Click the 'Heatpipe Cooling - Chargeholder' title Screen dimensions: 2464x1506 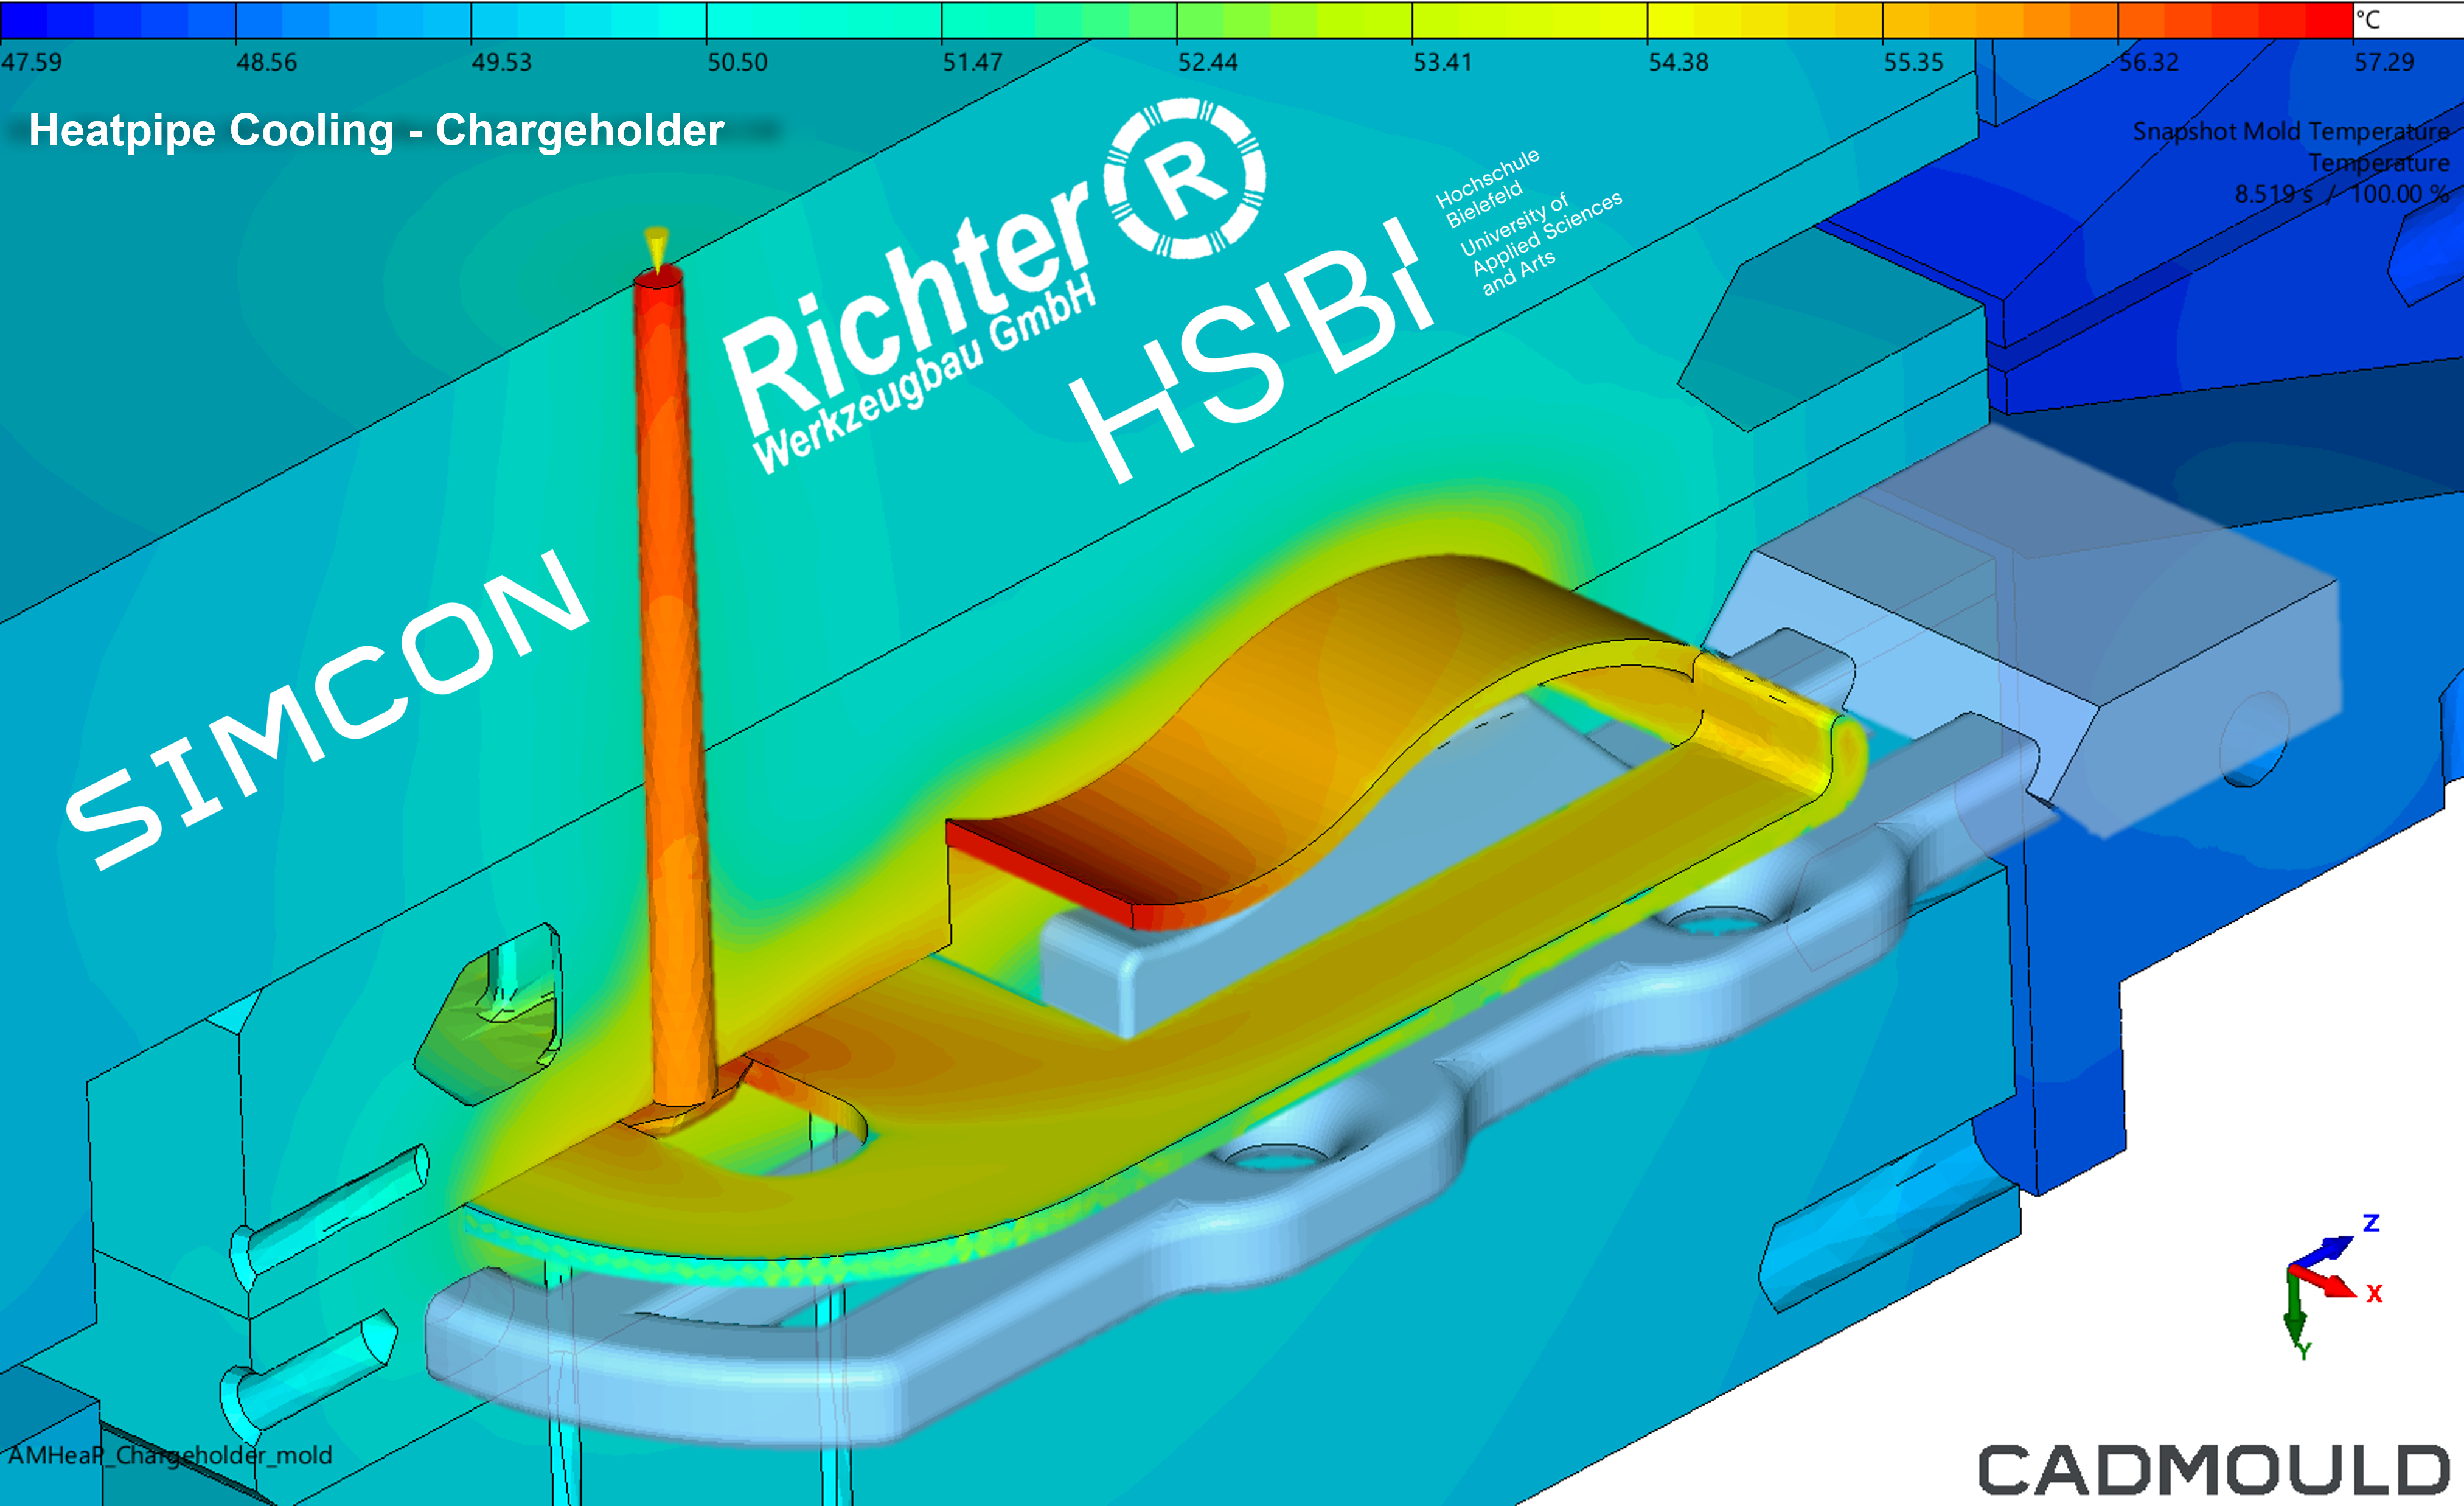tap(376, 131)
